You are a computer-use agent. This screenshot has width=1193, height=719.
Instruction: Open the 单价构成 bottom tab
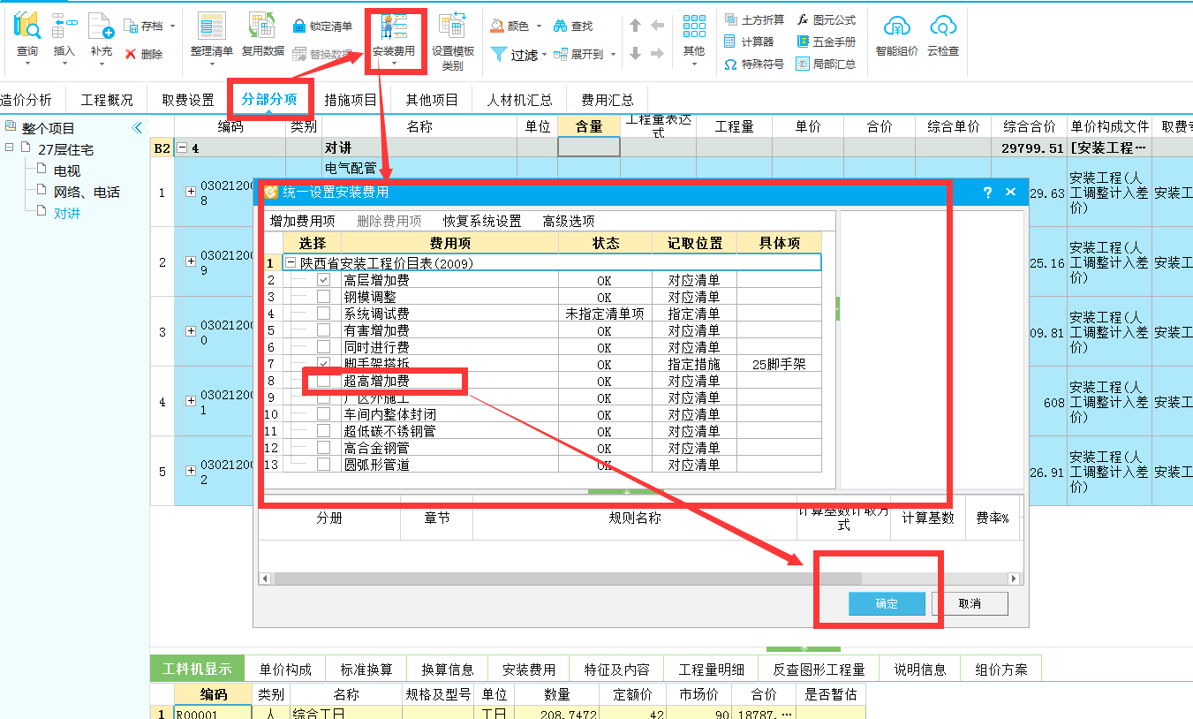click(285, 670)
